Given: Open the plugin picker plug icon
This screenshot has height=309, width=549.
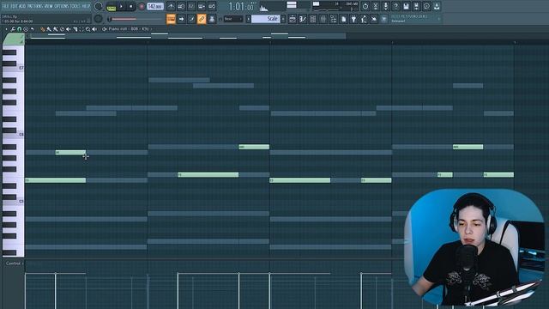Looking at the screenshot, I should coord(353,19).
